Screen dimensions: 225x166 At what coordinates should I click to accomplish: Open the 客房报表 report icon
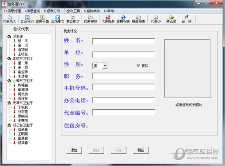(123, 19)
